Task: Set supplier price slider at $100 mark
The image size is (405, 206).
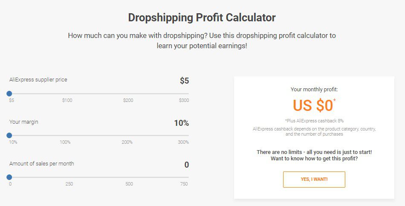Action: pyautogui.click(x=67, y=93)
